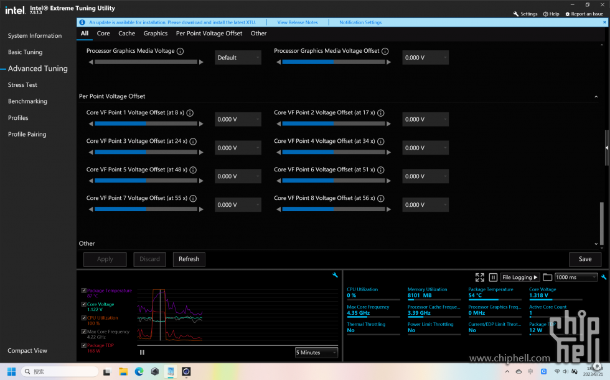Launch Microsoft Edge from the taskbar
The image size is (610, 380).
tap(139, 371)
